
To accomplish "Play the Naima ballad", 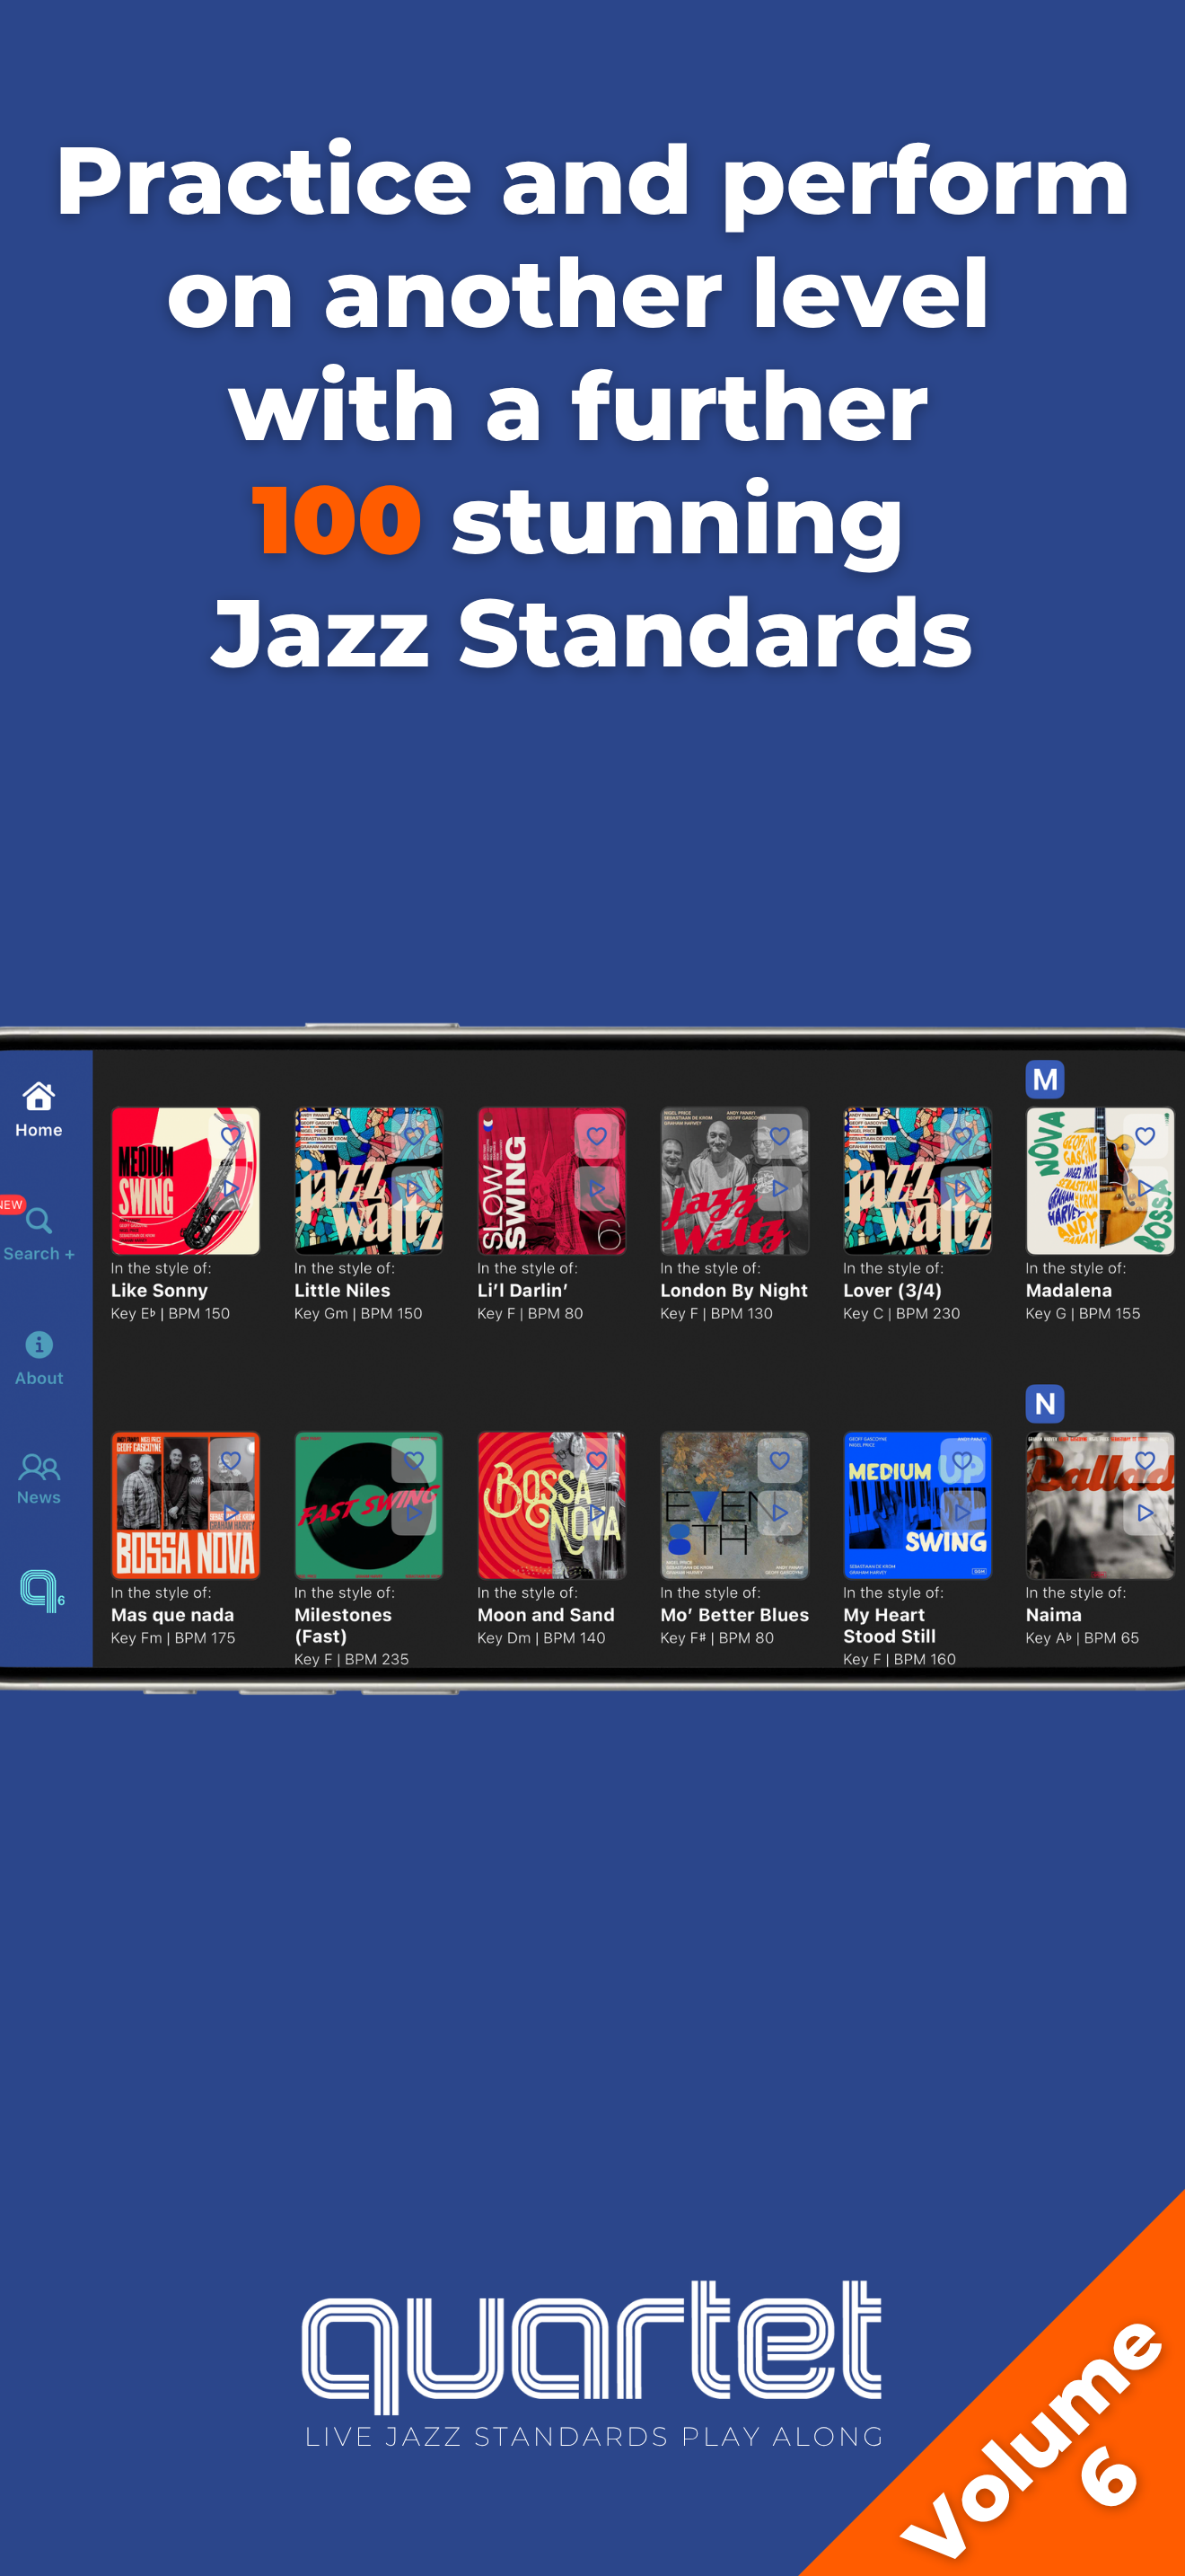I will click(1145, 1513).
